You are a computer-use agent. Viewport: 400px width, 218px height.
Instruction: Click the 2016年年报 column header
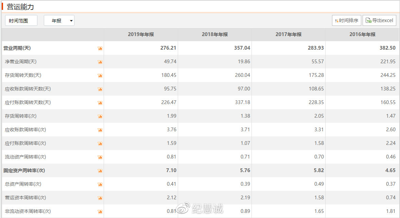point(362,34)
